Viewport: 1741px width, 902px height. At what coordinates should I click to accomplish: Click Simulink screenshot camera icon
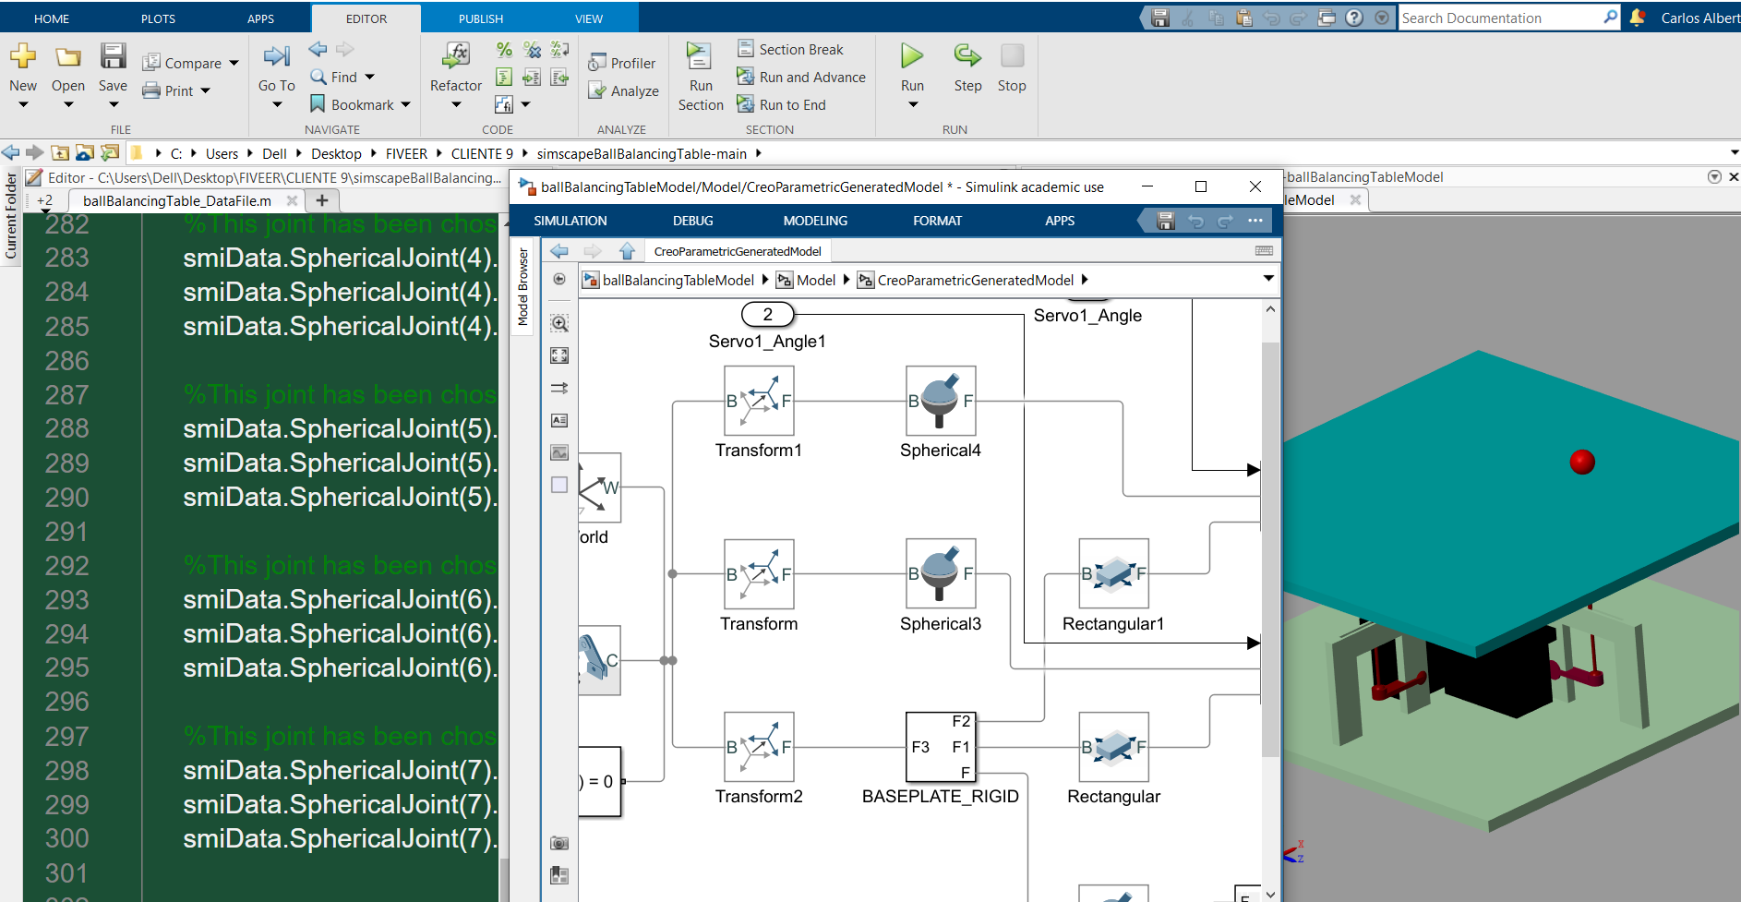point(559,843)
